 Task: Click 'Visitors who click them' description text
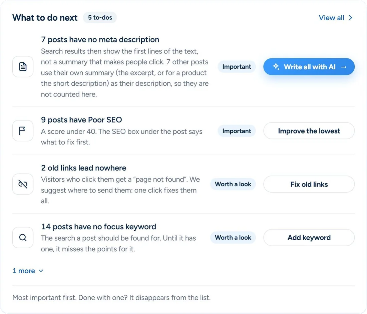120,190
